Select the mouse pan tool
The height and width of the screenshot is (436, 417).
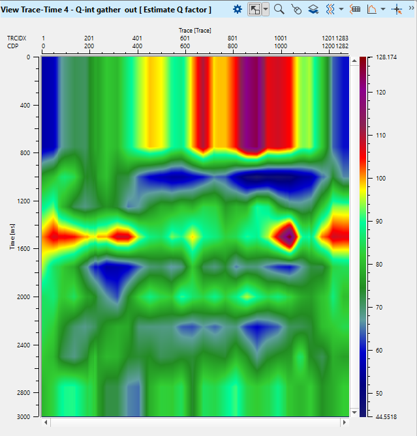(x=296, y=10)
